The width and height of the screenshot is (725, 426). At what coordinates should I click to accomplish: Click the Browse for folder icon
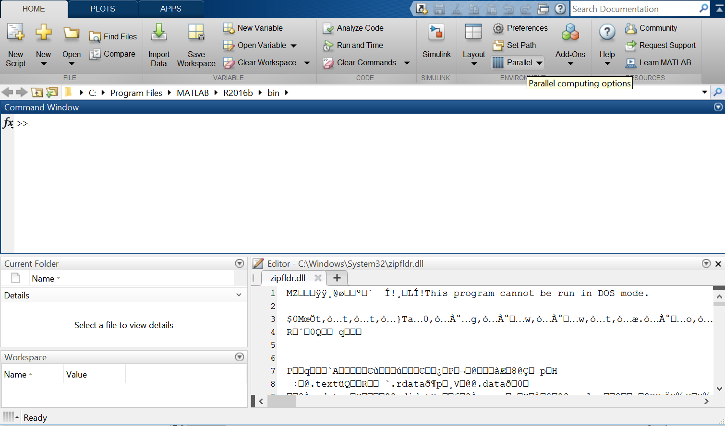[52, 92]
